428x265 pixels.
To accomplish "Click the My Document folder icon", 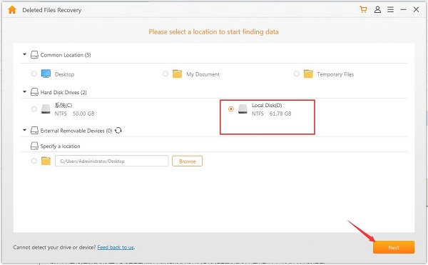I will tap(177, 74).
